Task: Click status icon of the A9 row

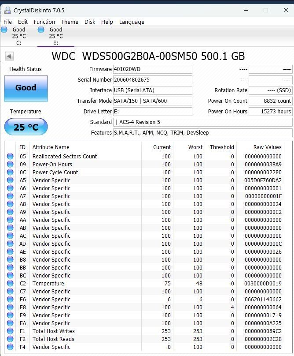Action: point(10,212)
